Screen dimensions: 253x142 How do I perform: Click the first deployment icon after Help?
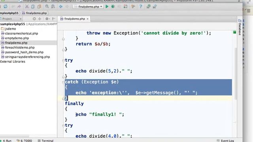pos(149,7)
